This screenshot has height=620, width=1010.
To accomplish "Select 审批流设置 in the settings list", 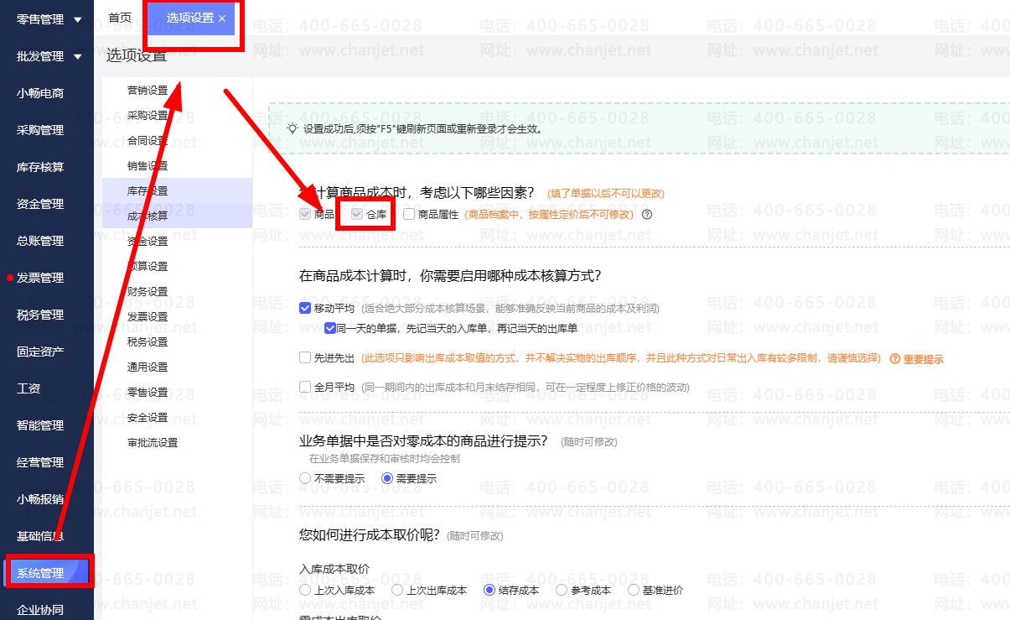I will [x=153, y=442].
